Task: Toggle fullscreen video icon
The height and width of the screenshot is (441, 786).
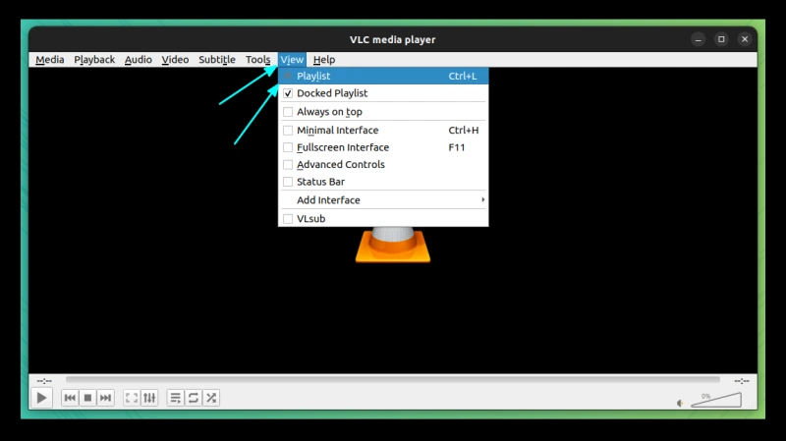Action: (x=132, y=398)
